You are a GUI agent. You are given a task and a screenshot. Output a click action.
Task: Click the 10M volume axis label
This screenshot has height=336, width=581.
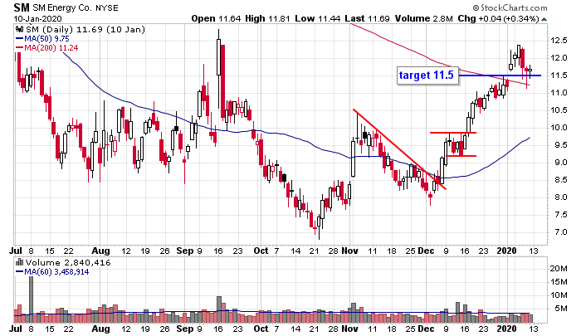point(558,295)
